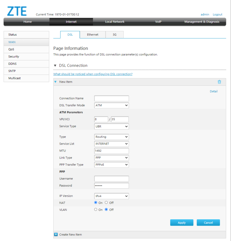The height and width of the screenshot is (241, 231).
Task: Turn NAT On with the radio button
Action: (x=95, y=203)
